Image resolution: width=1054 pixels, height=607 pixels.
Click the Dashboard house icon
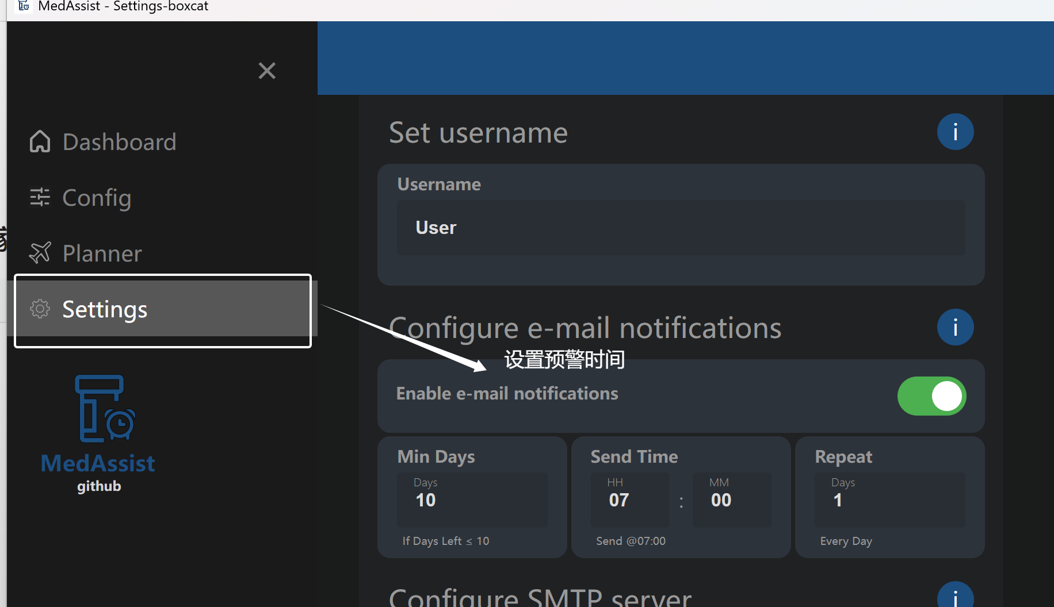pos(40,141)
